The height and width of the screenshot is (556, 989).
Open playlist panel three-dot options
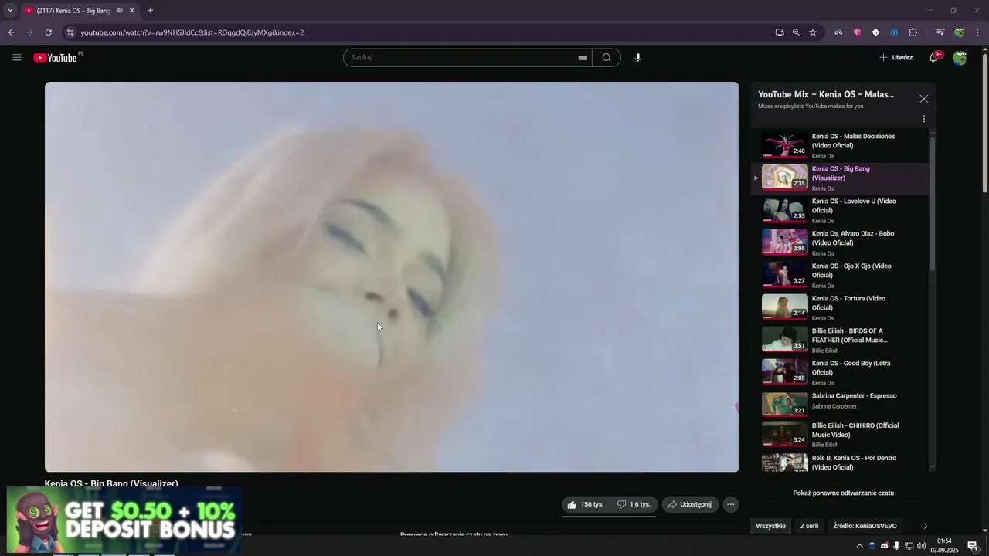point(923,119)
